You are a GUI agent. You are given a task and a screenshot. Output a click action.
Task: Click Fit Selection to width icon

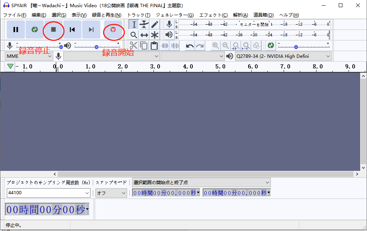point(236,45)
